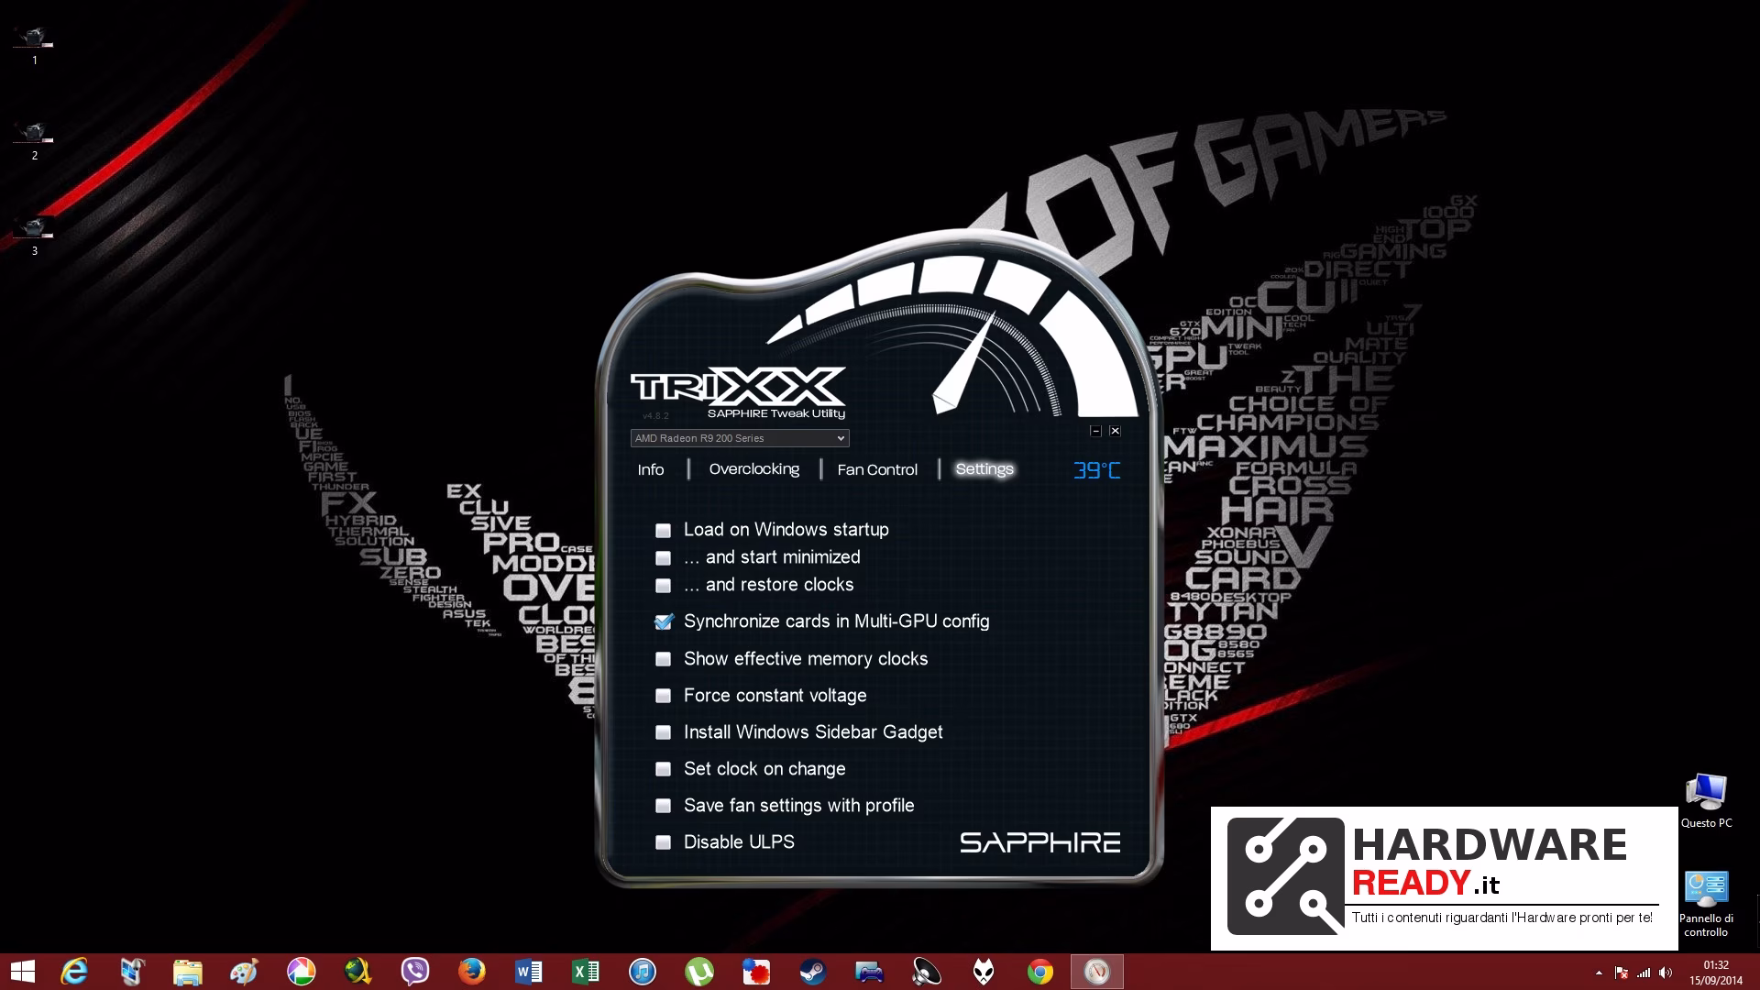Enable Load on Windows startup checkbox

pyautogui.click(x=663, y=530)
